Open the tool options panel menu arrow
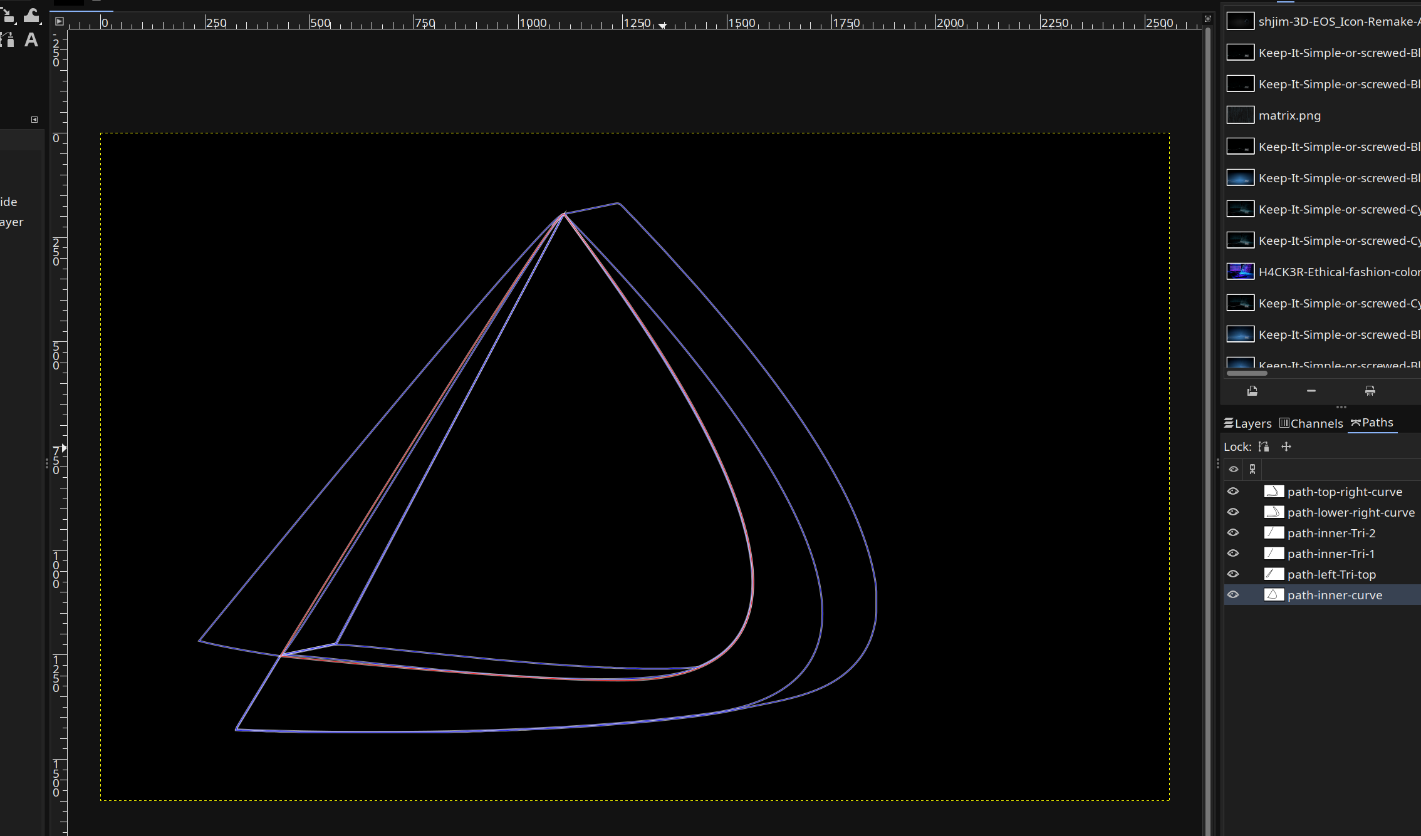Viewport: 1421px width, 836px height. click(34, 119)
